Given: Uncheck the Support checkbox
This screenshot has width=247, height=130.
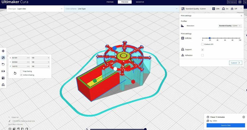Looking at the screenshot, I should (x=203, y=50).
